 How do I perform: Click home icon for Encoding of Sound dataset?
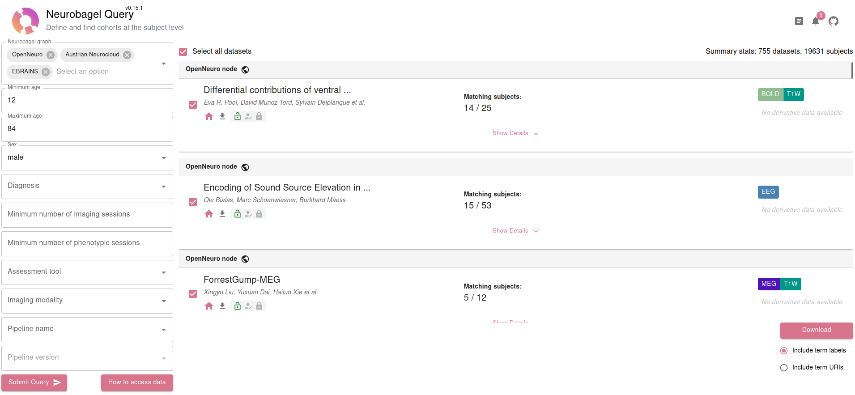click(209, 214)
